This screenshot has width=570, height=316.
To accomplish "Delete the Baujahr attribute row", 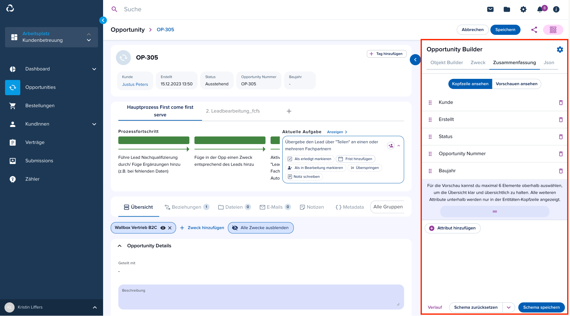I will point(561,171).
